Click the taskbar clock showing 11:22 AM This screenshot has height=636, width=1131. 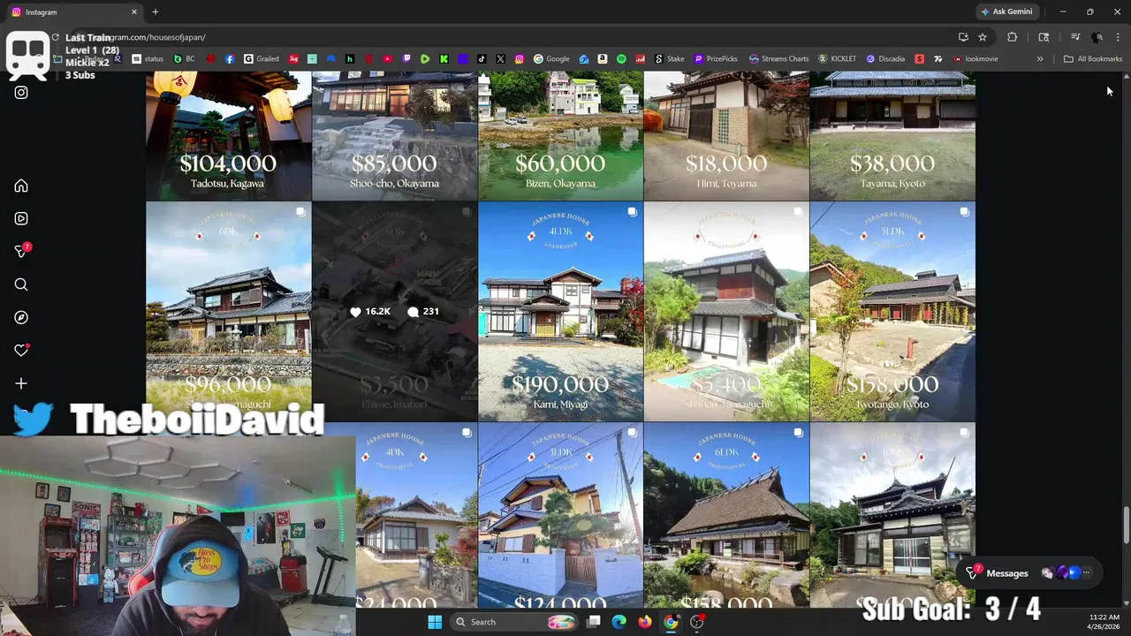[x=1104, y=622]
